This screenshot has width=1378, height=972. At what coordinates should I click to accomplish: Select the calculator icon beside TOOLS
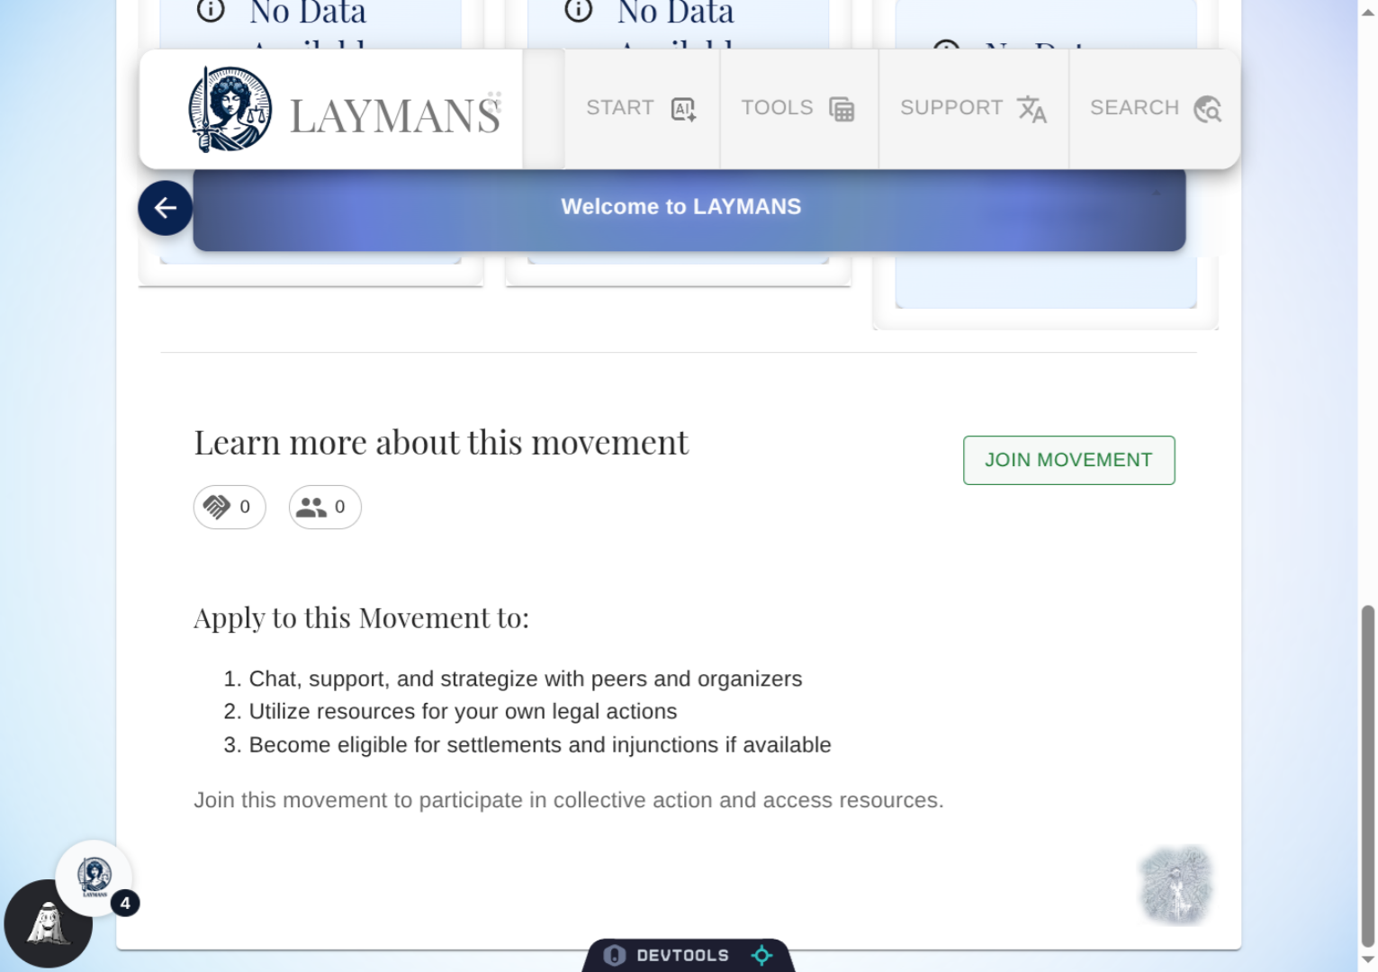coord(841,108)
